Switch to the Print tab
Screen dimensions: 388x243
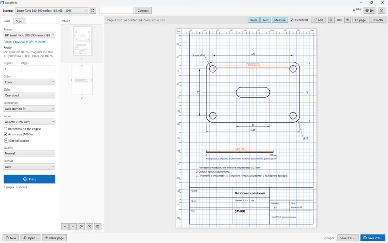click(7, 21)
